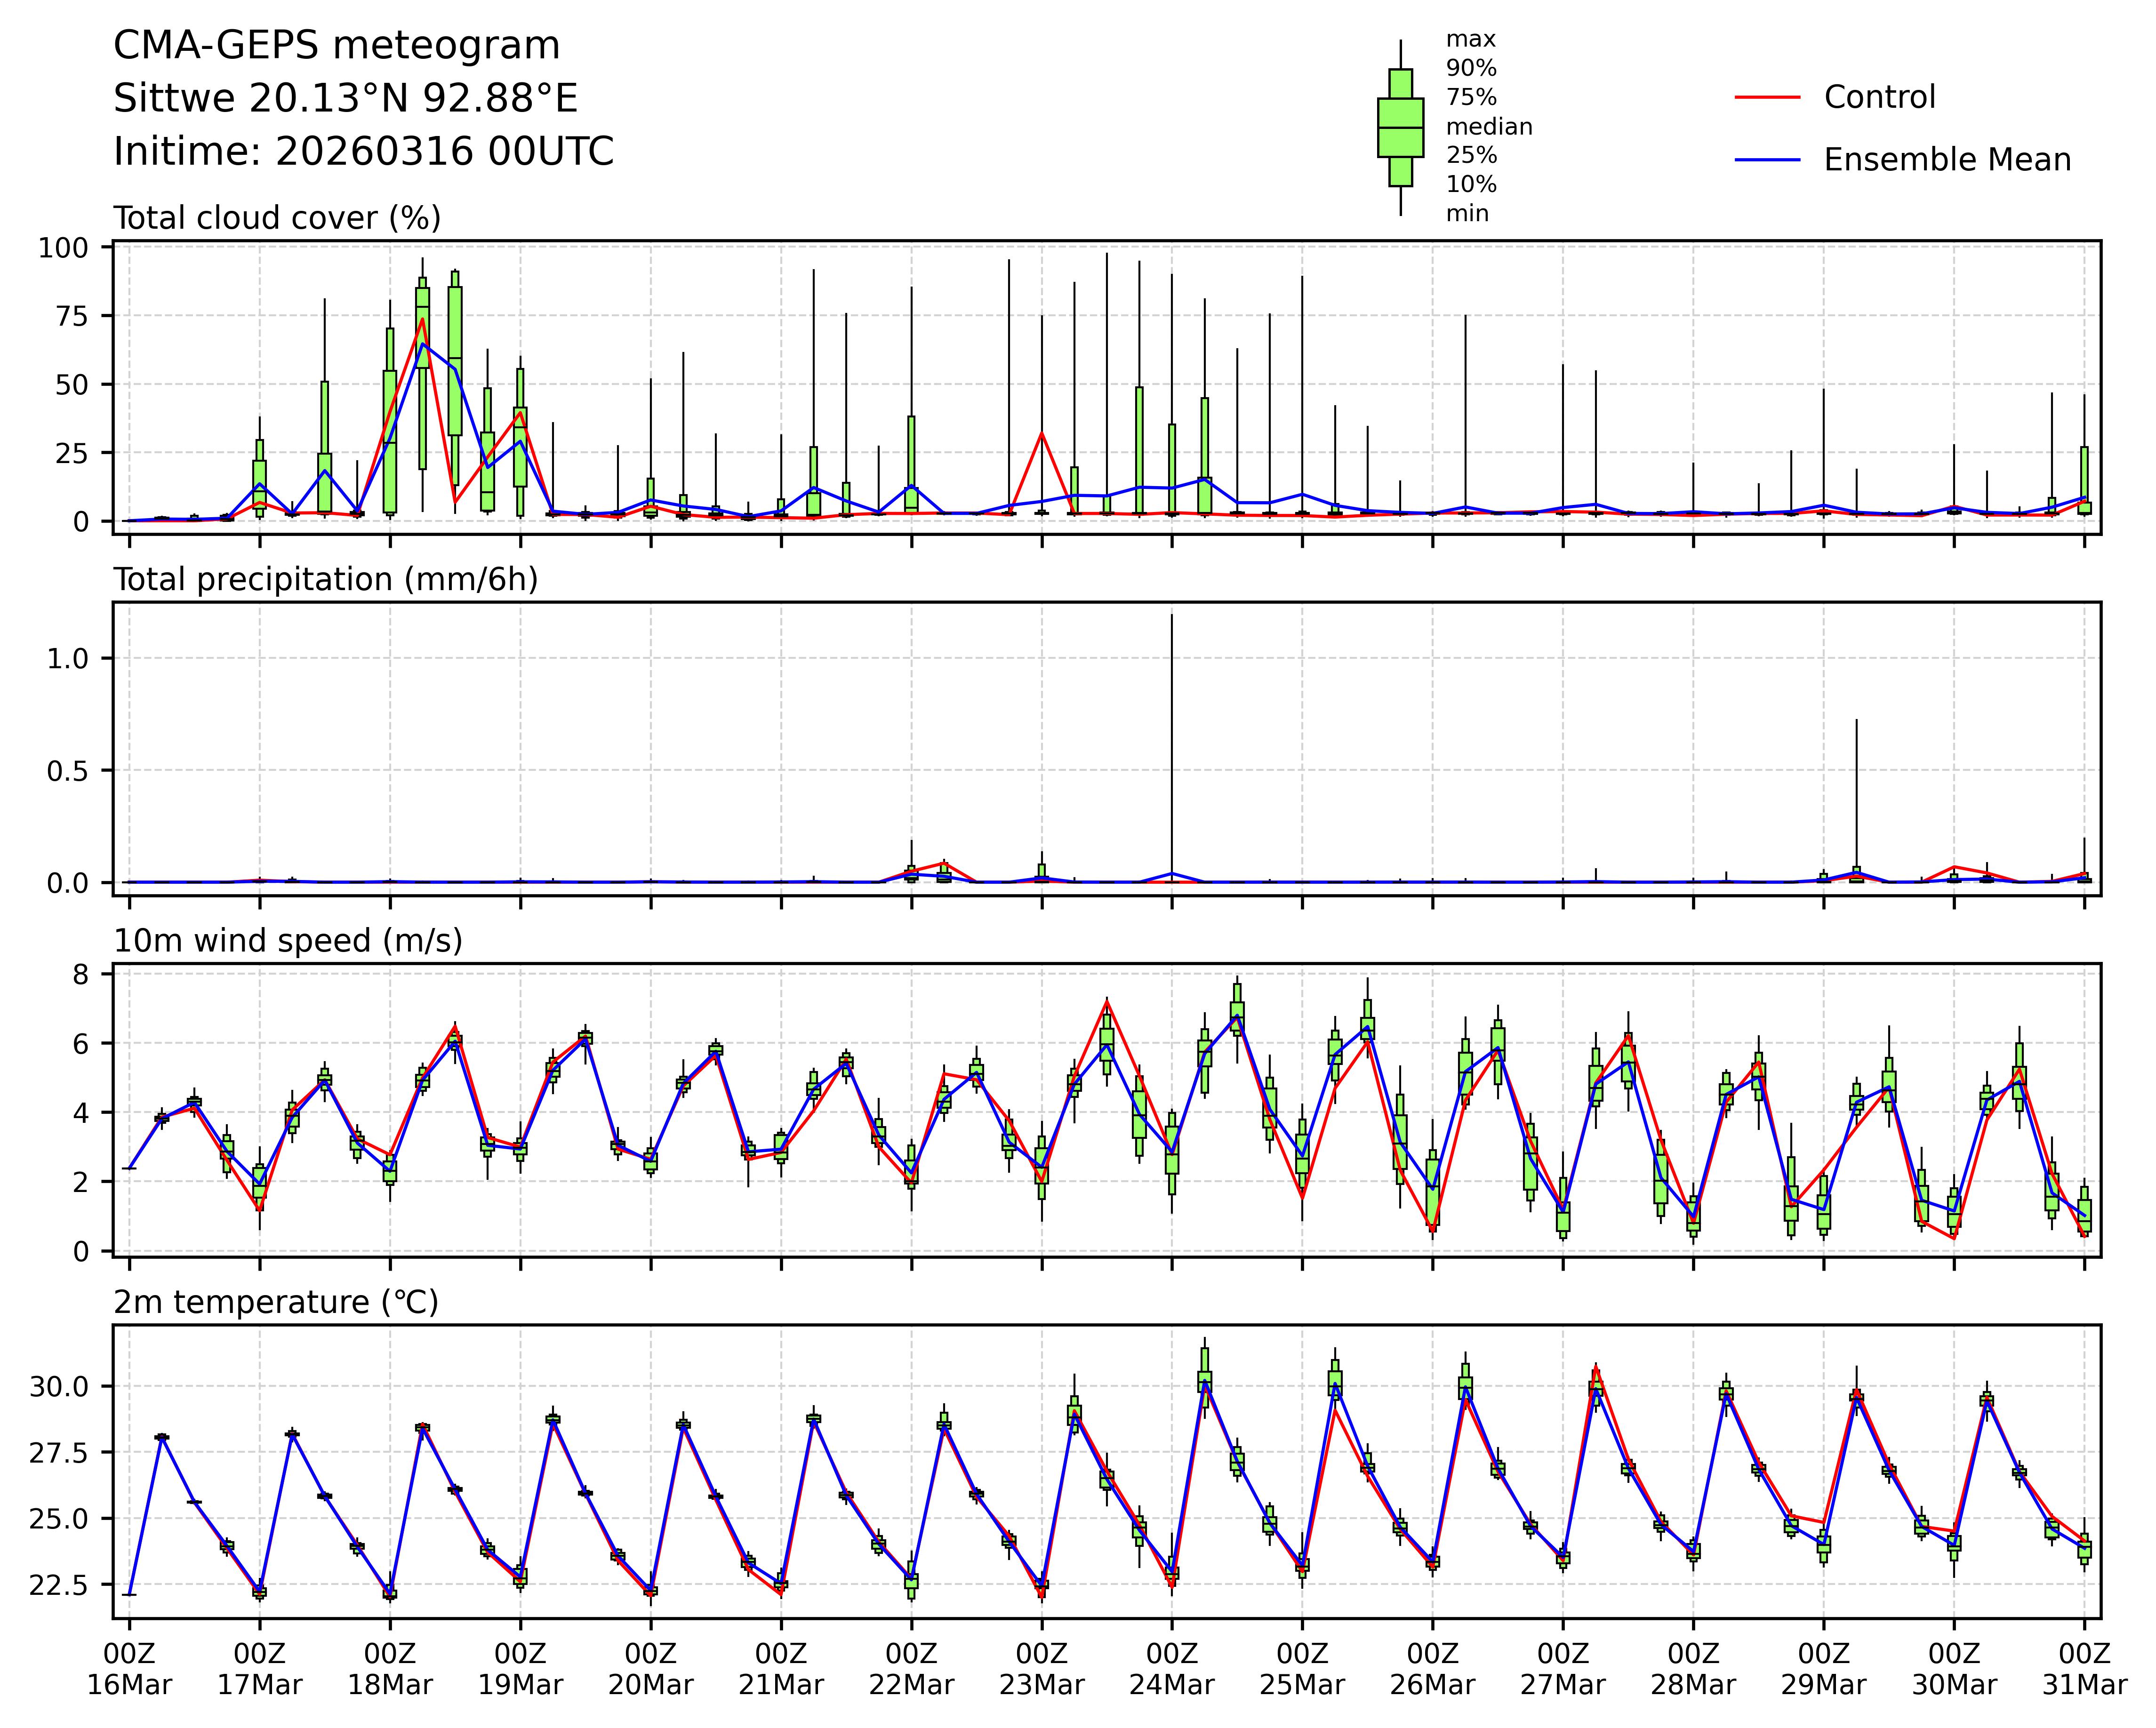
Task: Click the '00Z 20Mar' x-axis label
Action: coord(650,1669)
